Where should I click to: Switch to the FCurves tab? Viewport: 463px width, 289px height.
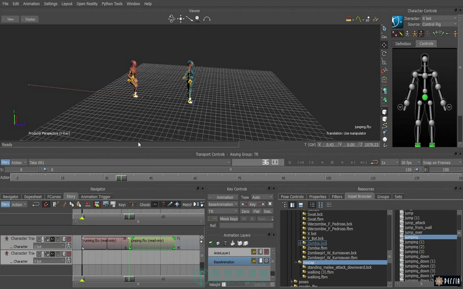[x=54, y=197]
